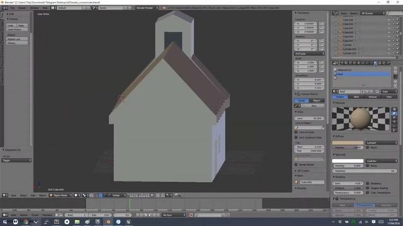The width and height of the screenshot is (403, 226).
Task: Switch to the Volume material tab
Action: coord(372,97)
